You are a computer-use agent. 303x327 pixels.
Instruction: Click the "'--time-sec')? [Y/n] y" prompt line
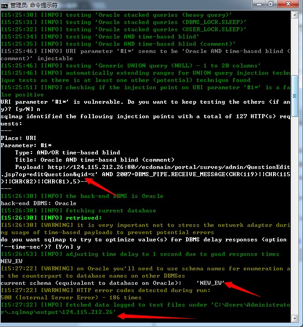(40, 247)
